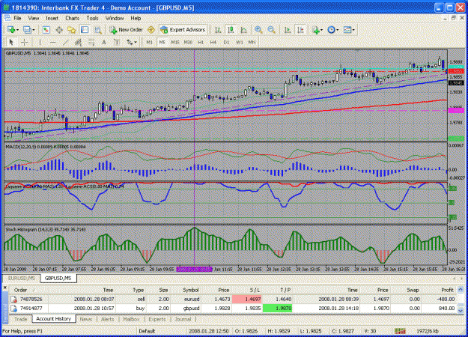Switch to M30 timeframe
Screen dimensions: 468x337
pyautogui.click(x=188, y=43)
